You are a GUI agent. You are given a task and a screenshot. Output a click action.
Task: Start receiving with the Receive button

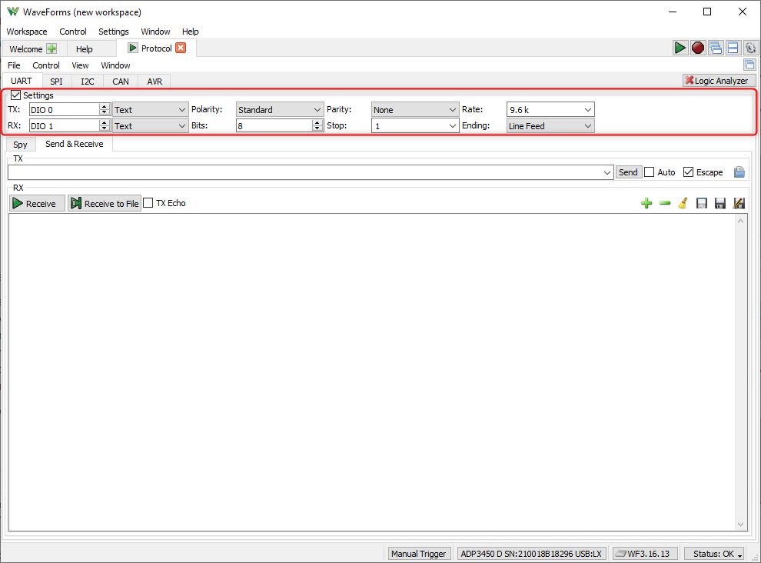(x=37, y=204)
